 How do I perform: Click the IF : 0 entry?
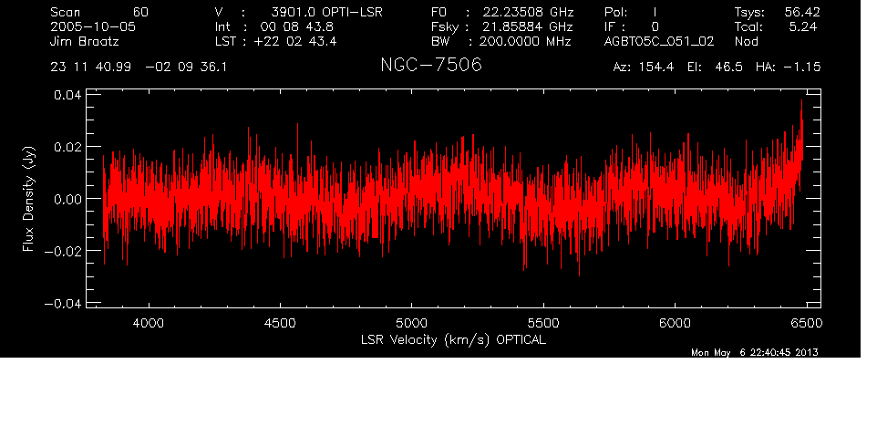coord(632,26)
